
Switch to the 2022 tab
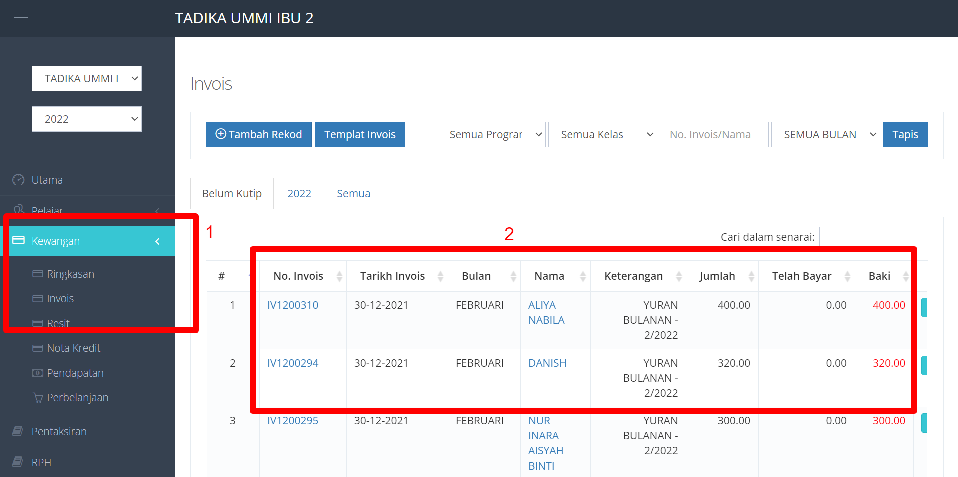coord(299,194)
